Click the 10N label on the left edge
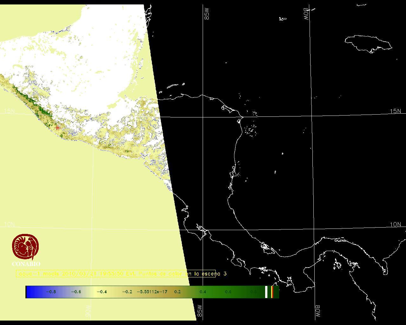This screenshot has height=325, width=406. (9, 224)
